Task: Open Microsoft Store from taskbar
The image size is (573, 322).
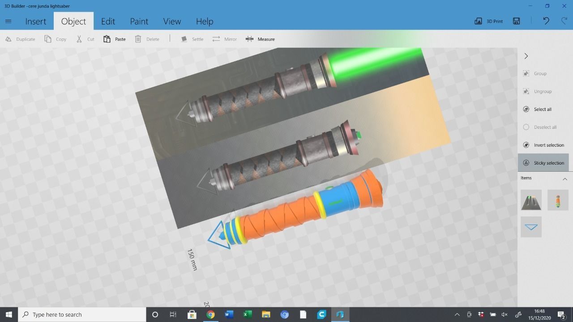Action: click(x=192, y=314)
